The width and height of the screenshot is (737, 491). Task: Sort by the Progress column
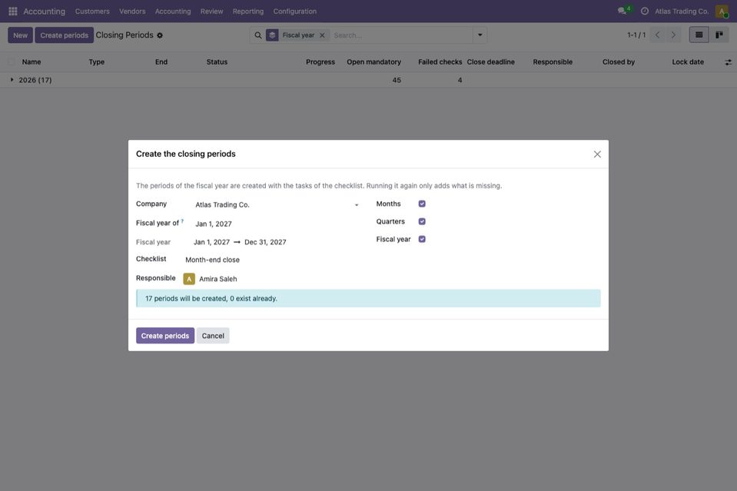320,62
